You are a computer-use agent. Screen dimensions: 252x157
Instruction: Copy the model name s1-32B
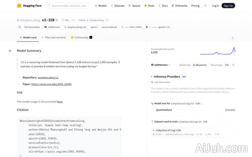pos(57,20)
